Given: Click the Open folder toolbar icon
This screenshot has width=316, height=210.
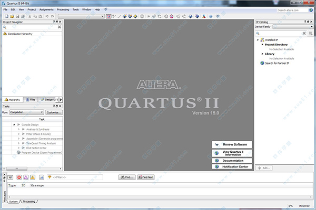Looking at the screenshot, I should [12, 16].
